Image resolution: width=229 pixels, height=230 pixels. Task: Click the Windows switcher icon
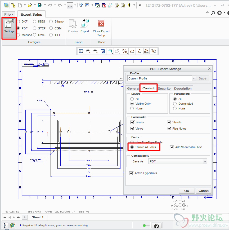click(87, 5)
